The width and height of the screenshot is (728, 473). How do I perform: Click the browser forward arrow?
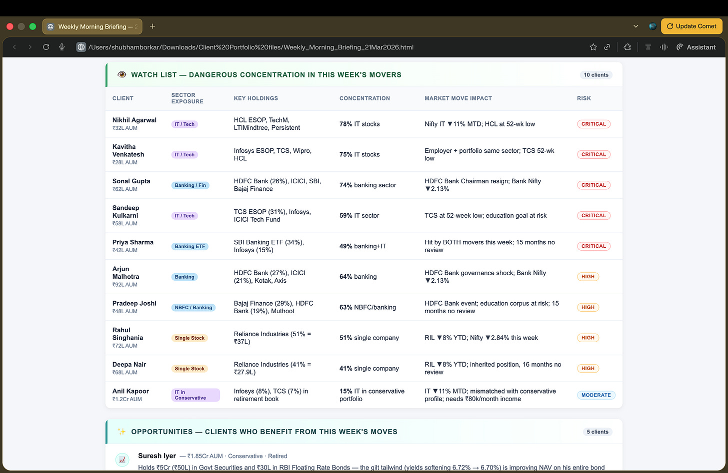coord(30,47)
